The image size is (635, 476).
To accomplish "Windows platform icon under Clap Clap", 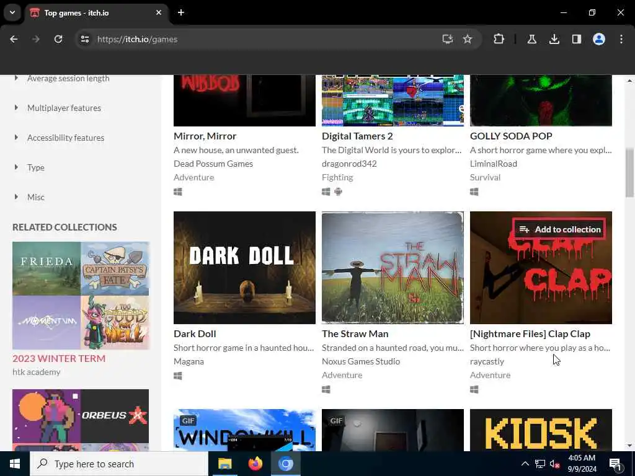I will [x=474, y=389].
